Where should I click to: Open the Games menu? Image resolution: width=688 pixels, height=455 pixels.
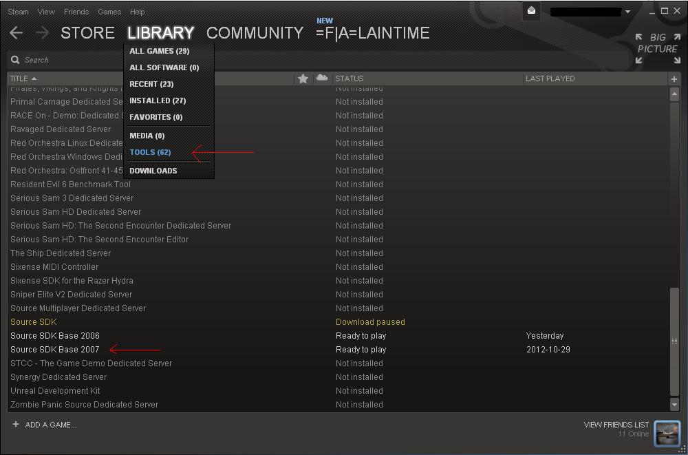(x=109, y=12)
